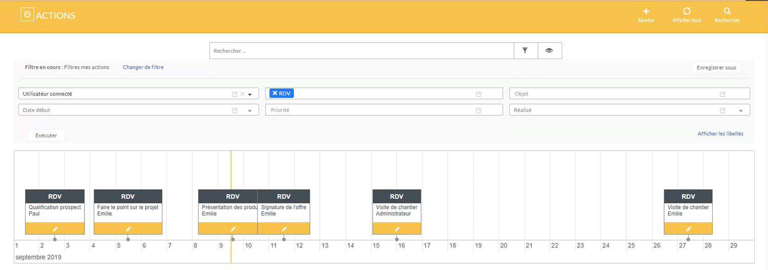The image size is (768, 270).
Task: Click the Afficher les libellés link
Action: click(x=720, y=134)
